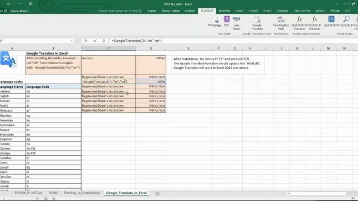Viewport: 358px width, 201px height.
Task: Switch to the PLOOKUP ribbon tab
Action: click(207, 11)
